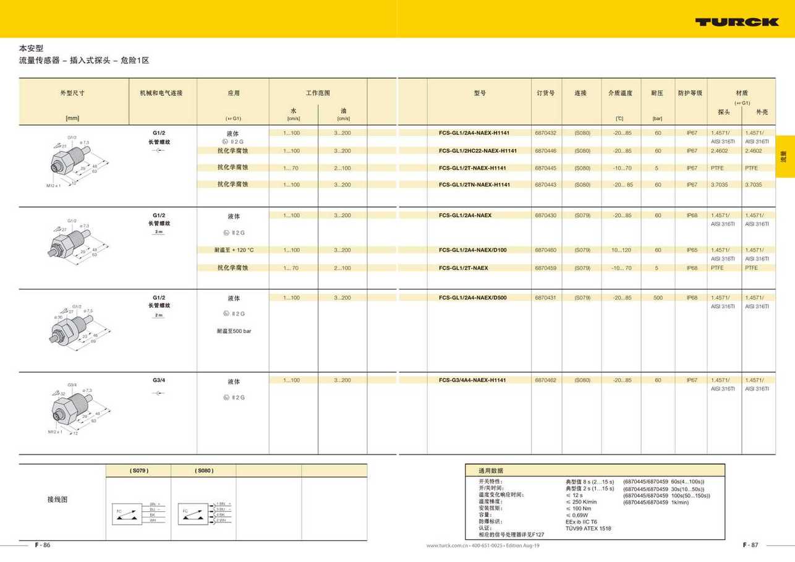This screenshot has width=795, height=562.
Task: Click the Ex II 2 G mark in the G3/4 row
Action: (234, 398)
